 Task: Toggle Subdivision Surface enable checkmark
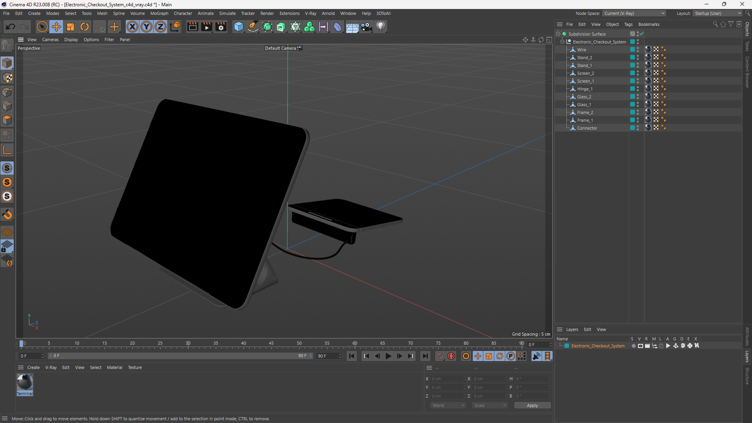pyautogui.click(x=642, y=34)
